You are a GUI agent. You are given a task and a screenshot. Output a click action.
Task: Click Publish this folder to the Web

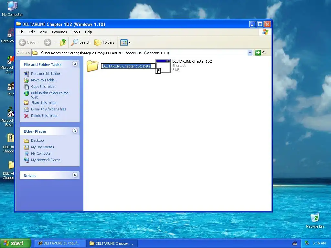click(x=50, y=95)
